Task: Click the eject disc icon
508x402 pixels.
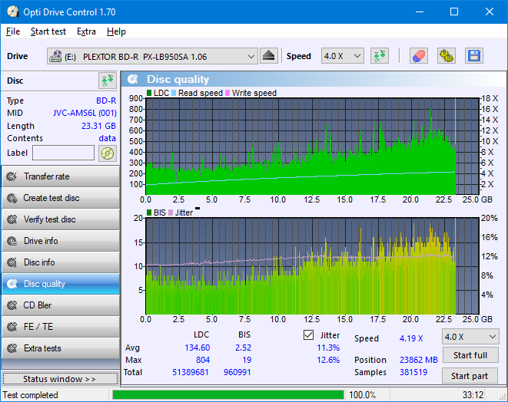Action: [x=268, y=56]
